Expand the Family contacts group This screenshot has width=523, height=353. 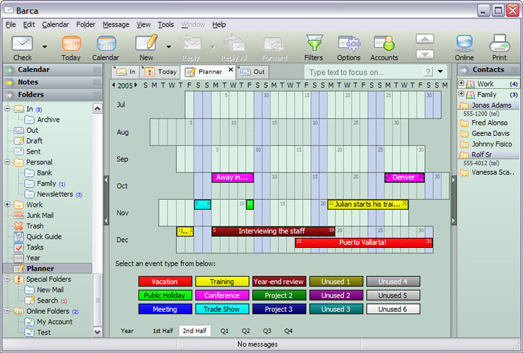pyautogui.click(x=462, y=93)
